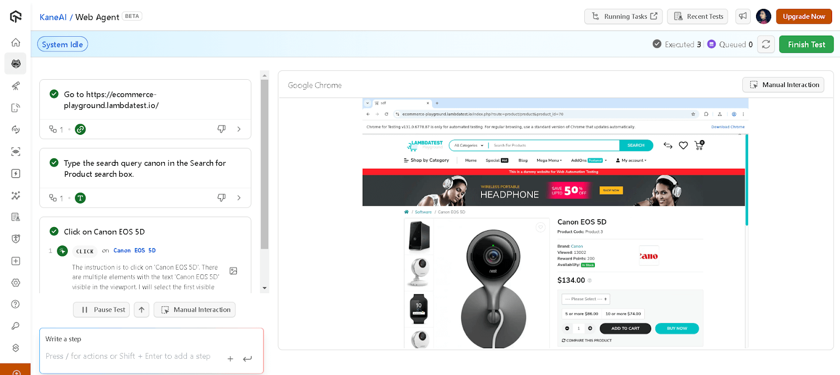Click the BUY NOW button
The width and height of the screenshot is (840, 375).
(x=677, y=328)
